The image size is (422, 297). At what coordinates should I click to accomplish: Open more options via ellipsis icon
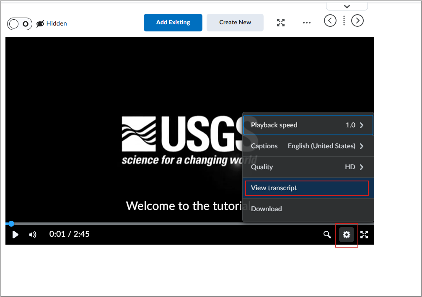(x=306, y=23)
